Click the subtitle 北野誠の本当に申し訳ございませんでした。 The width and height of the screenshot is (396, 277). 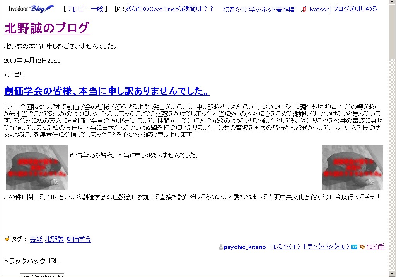pos(61,46)
